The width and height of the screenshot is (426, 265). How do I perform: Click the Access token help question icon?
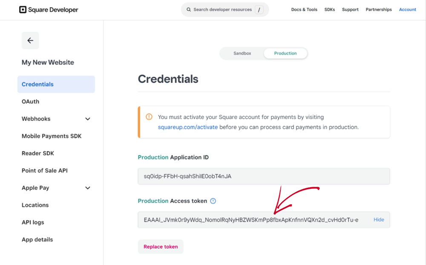click(x=213, y=201)
